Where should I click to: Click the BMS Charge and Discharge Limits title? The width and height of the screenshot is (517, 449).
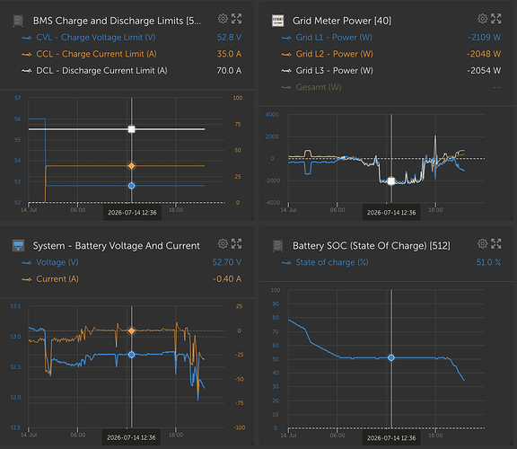point(117,21)
